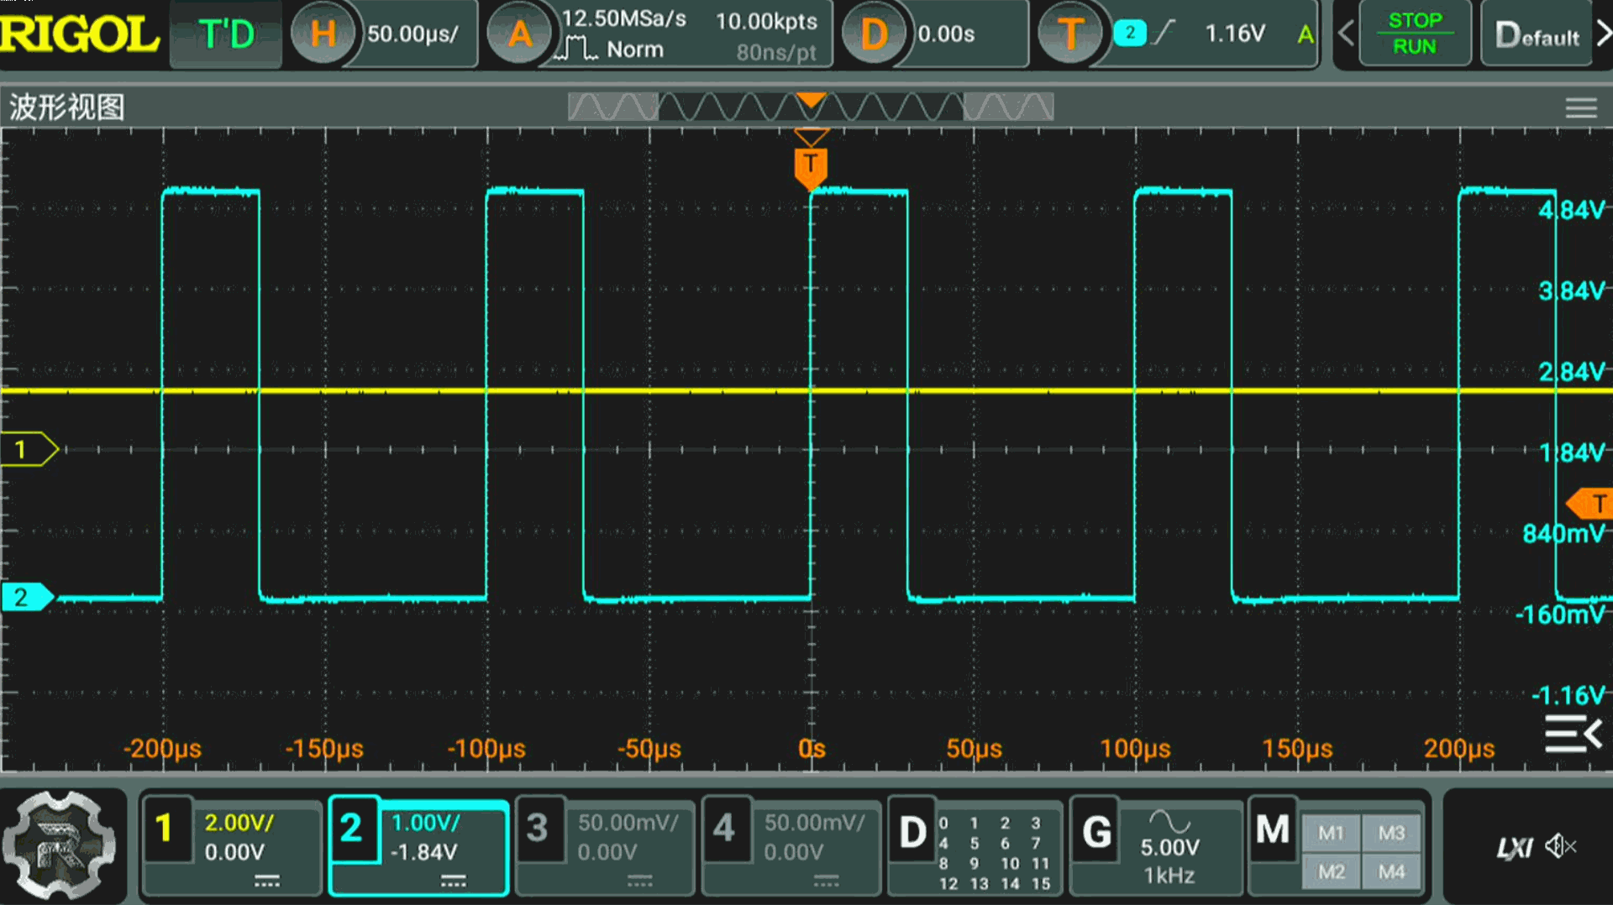
Task: Open the digital channels 0-15 grid
Action: 996,853
